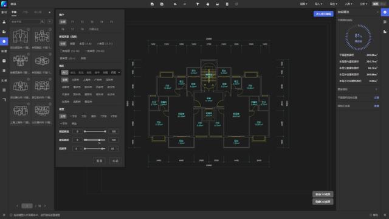Screen dimensions: 389x219
Task: Click the library search input field
Action: click(26, 22)
